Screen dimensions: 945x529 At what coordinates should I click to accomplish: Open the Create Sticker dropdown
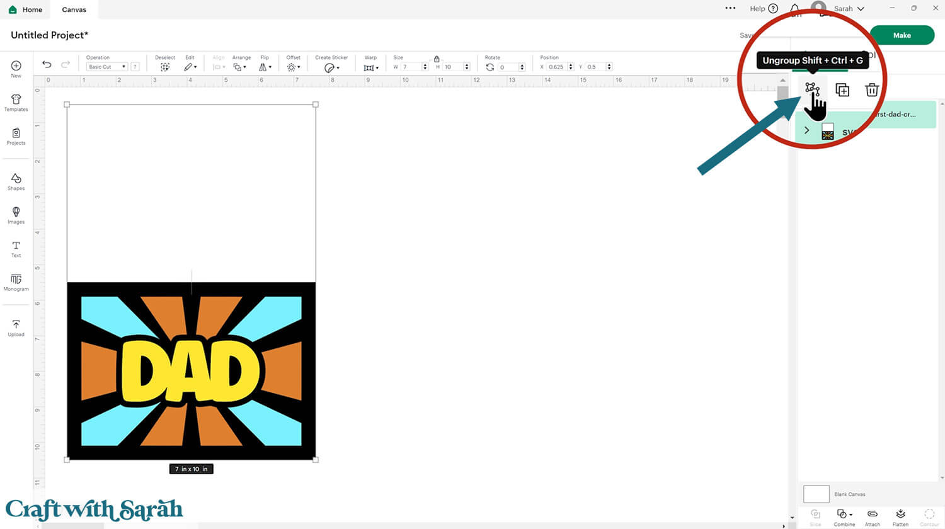point(332,67)
